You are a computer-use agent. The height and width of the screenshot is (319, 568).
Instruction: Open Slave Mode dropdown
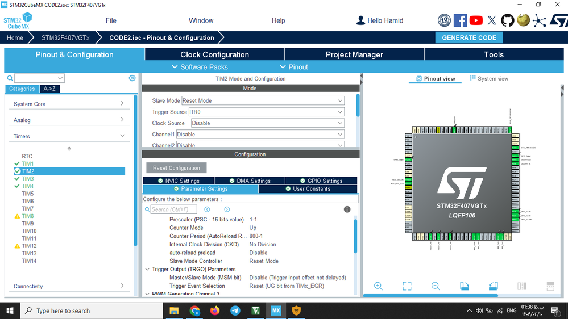[x=263, y=100]
